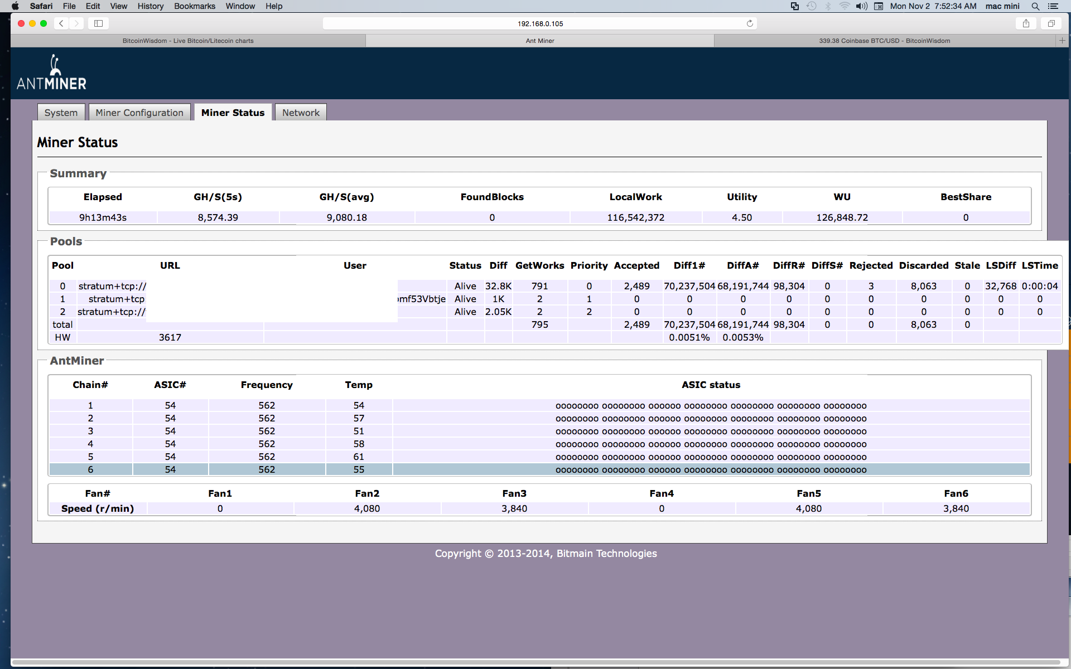Open the Bookmarks menu
Viewport: 1071px width, 669px height.
(x=195, y=6)
